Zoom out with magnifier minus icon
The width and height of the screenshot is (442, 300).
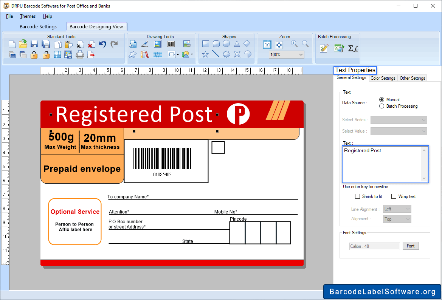tap(305, 44)
